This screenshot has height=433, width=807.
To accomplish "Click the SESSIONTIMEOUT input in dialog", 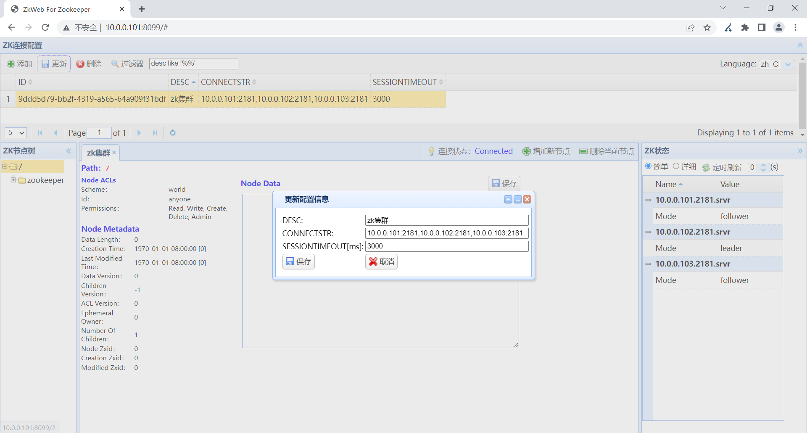I will pyautogui.click(x=447, y=246).
